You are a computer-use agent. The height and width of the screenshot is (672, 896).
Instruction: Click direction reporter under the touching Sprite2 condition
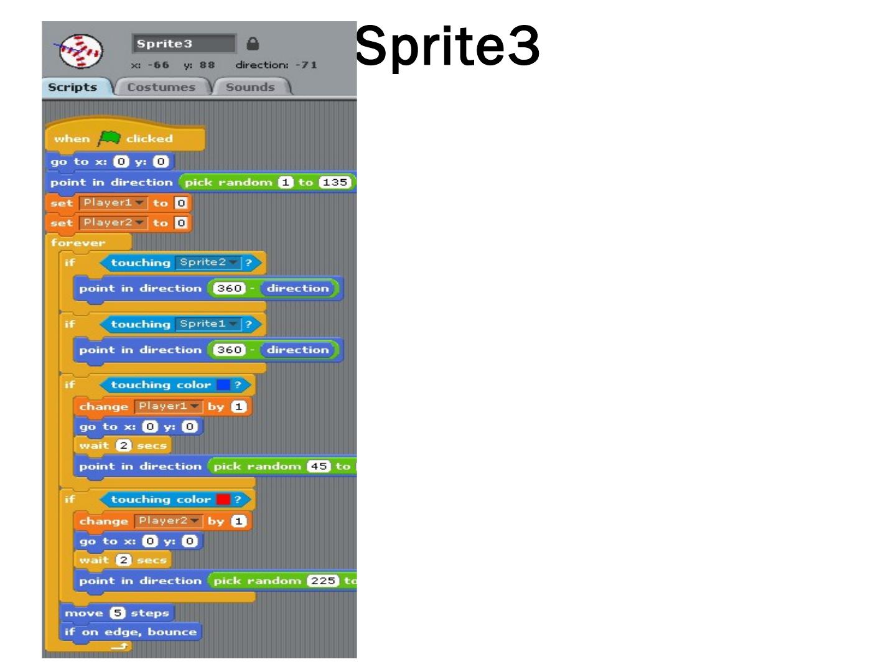coord(297,288)
